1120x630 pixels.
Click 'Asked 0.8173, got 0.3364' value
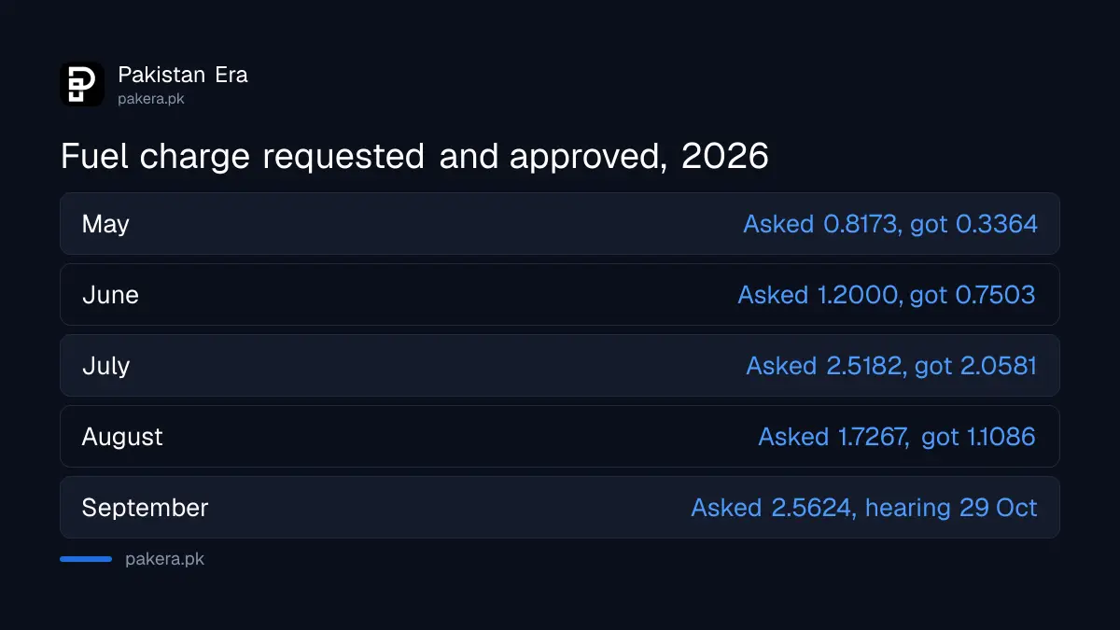coord(889,224)
